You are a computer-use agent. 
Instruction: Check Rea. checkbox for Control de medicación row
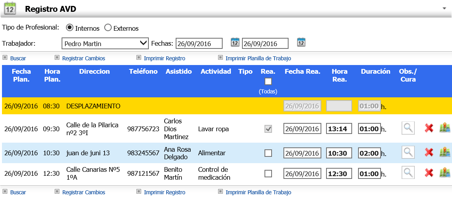pyautogui.click(x=268, y=174)
